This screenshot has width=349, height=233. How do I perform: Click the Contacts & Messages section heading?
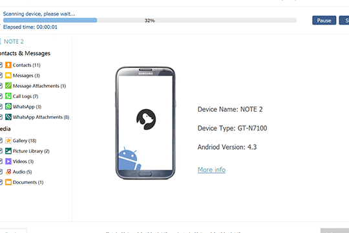point(25,54)
